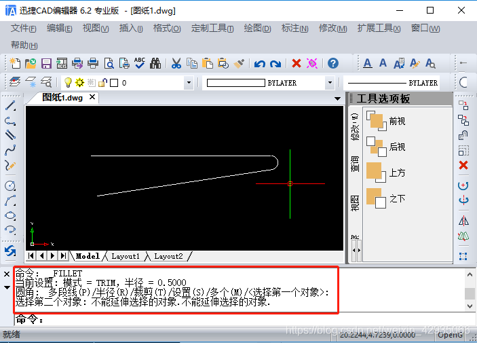The height and width of the screenshot is (343, 477).
Task: Open the BYLAYER color dropdown
Action: point(330,83)
